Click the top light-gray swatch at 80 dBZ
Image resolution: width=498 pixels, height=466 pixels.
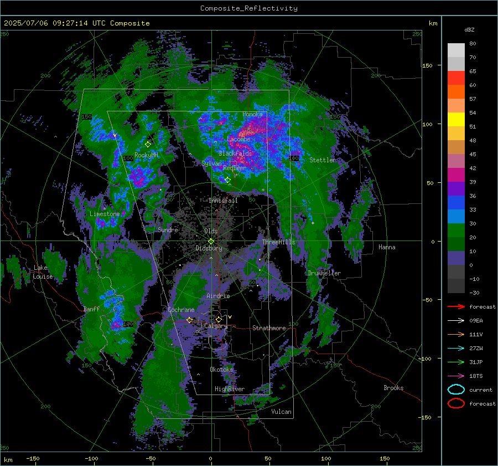456,50
